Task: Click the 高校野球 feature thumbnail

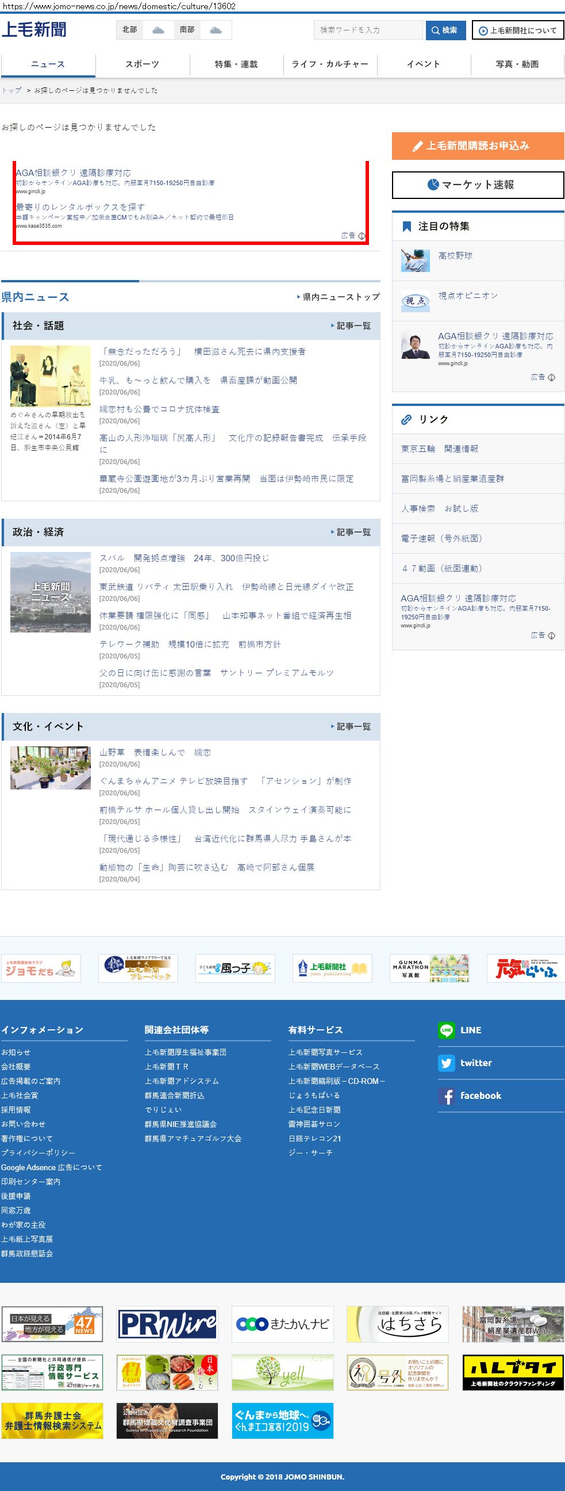Action: point(415,260)
